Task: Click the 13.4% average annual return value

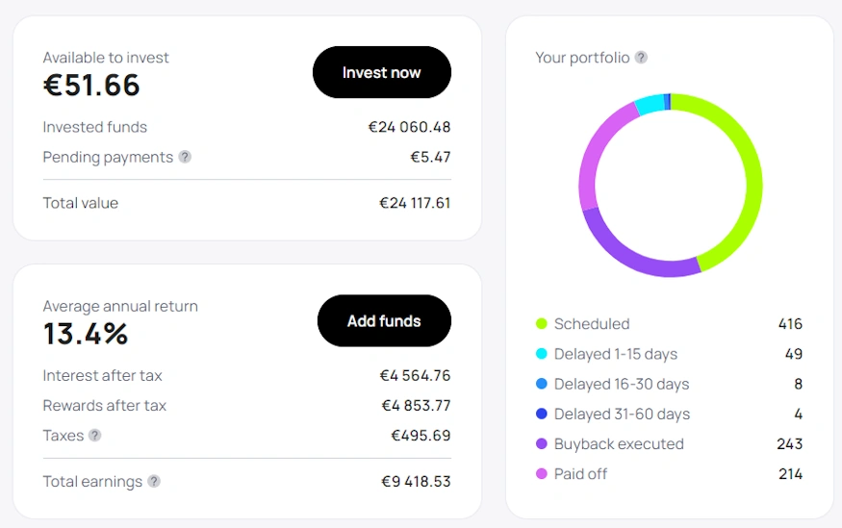Action: (x=86, y=334)
